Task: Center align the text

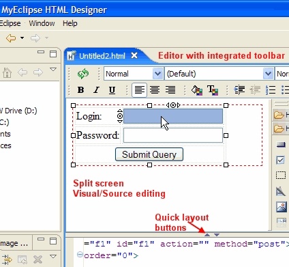Action: [x=155, y=90]
